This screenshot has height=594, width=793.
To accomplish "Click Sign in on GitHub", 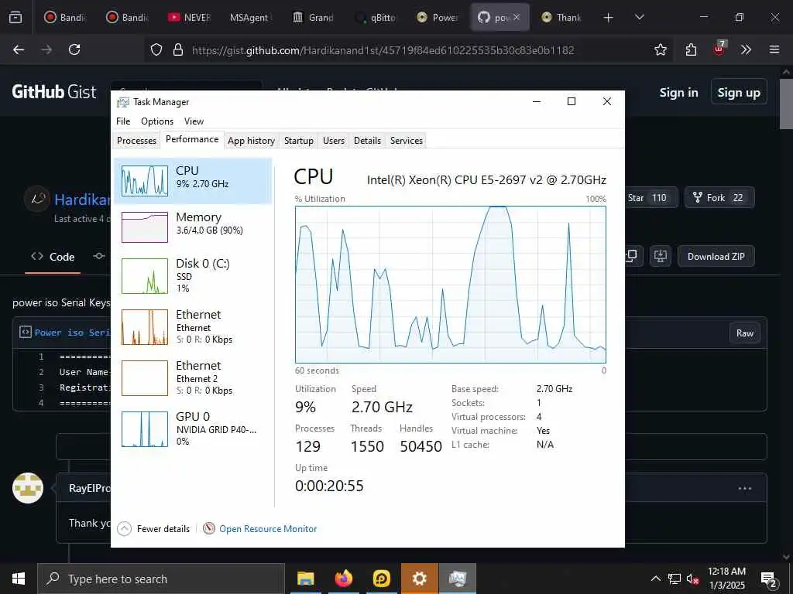I will 678,93.
